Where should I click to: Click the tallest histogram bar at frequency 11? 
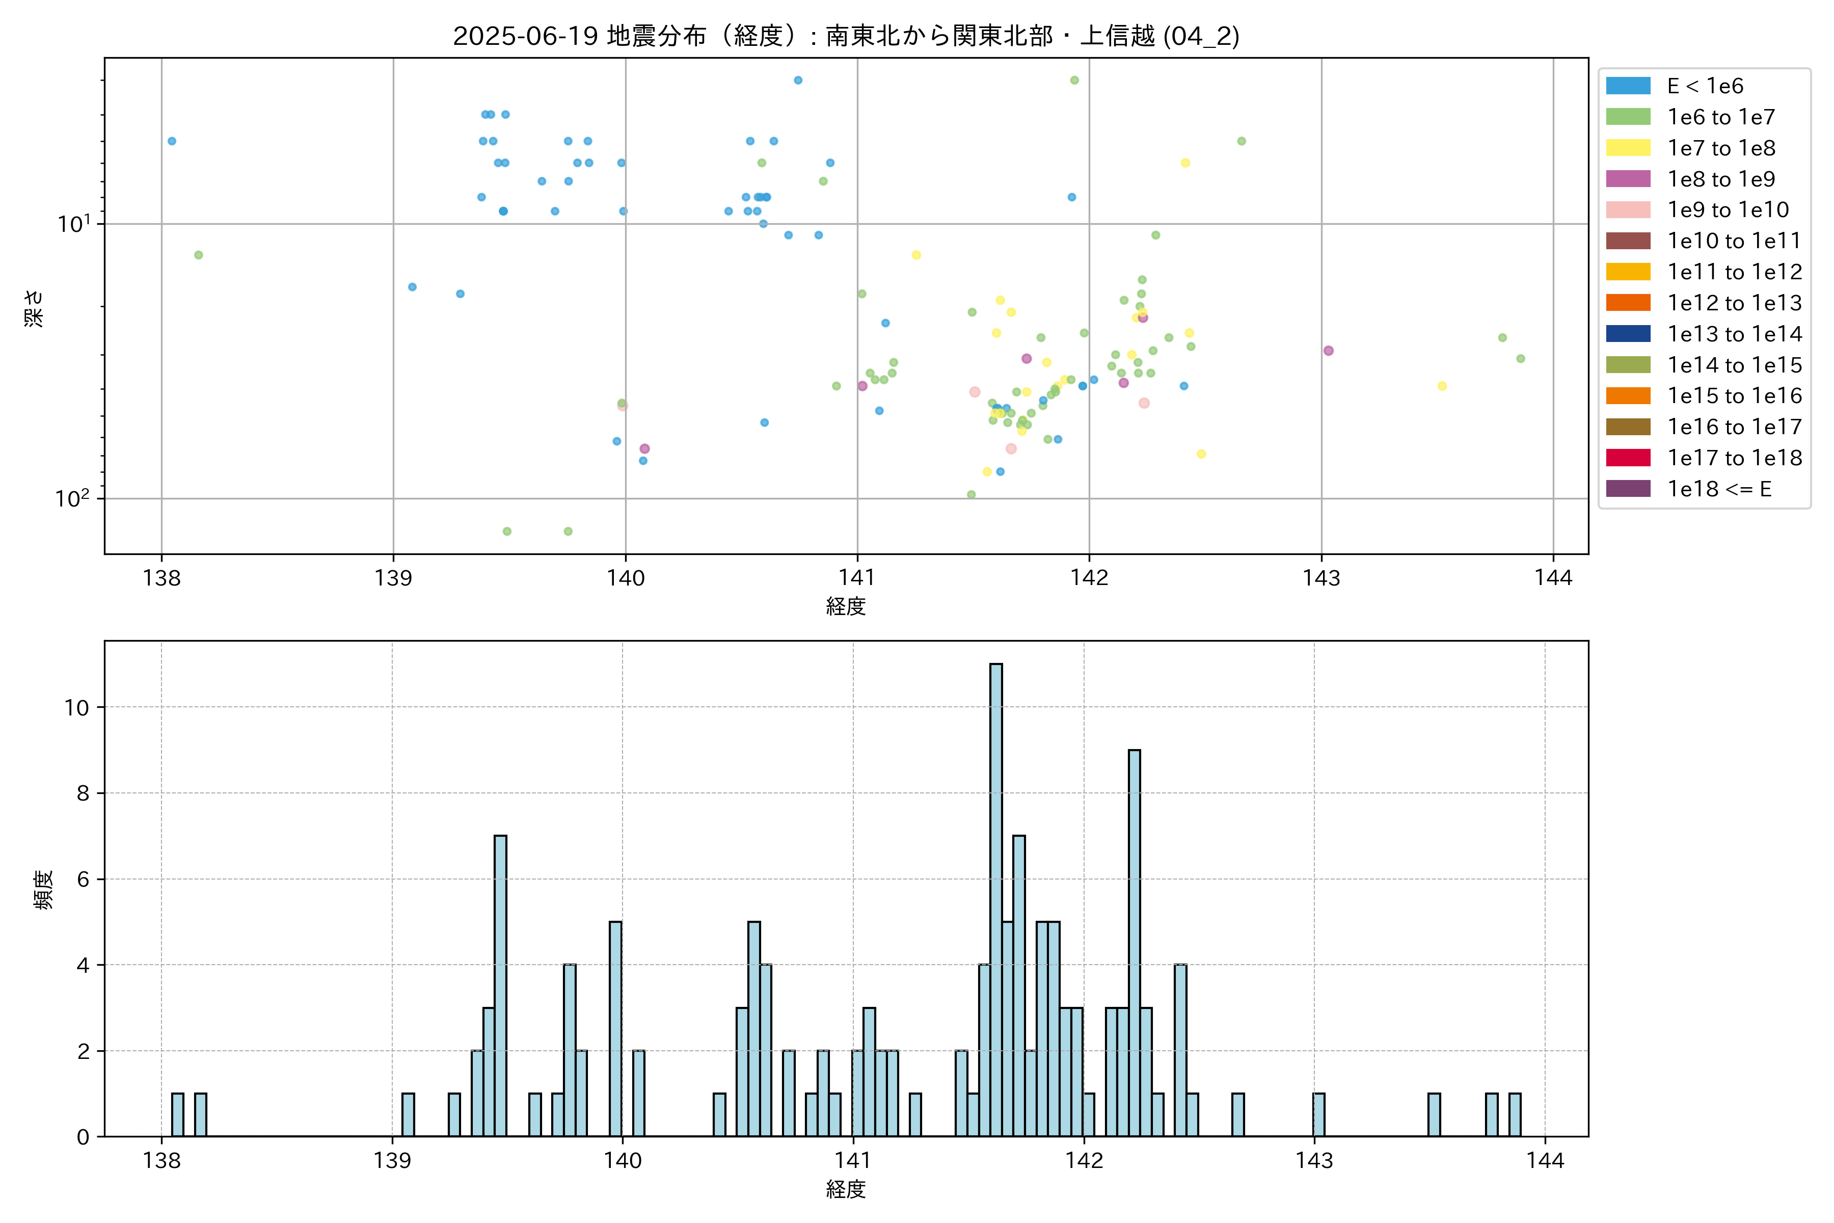(996, 897)
